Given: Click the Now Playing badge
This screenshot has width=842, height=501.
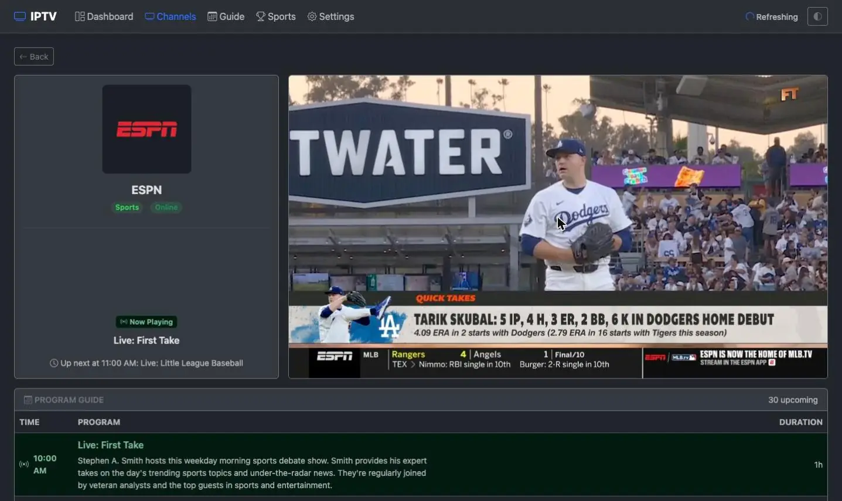Looking at the screenshot, I should click(x=146, y=322).
